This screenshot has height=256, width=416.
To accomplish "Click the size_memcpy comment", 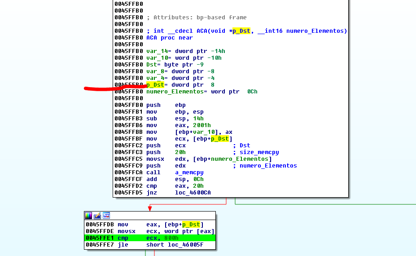I will pos(259,152).
